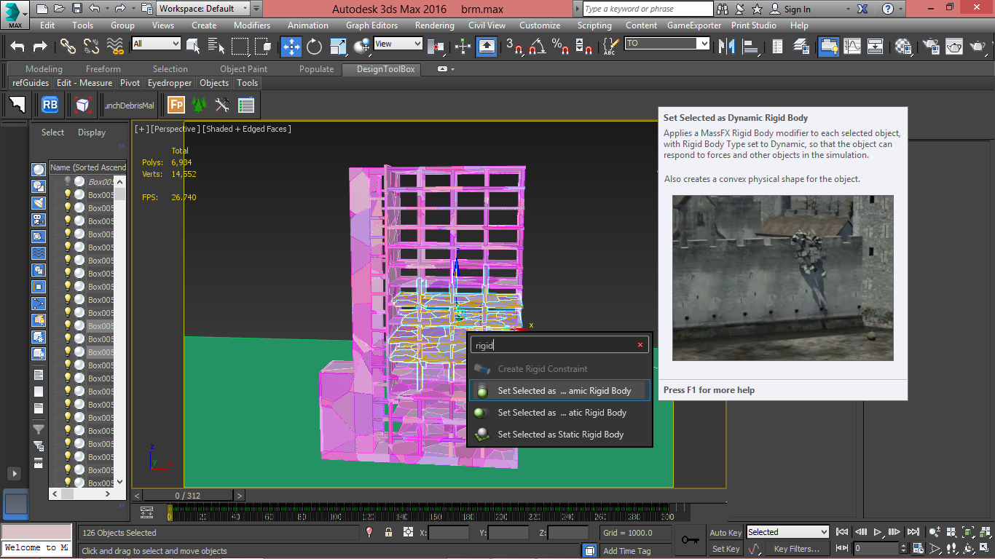Click Select and Place sphere icon
Image resolution: width=995 pixels, height=559 pixels.
click(x=361, y=46)
